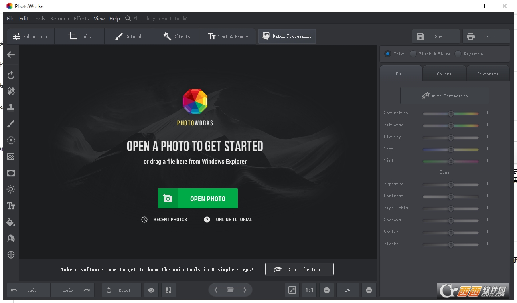Image resolution: width=517 pixels, height=303 pixels.
Task: Select the Negative radio button
Action: (x=458, y=54)
